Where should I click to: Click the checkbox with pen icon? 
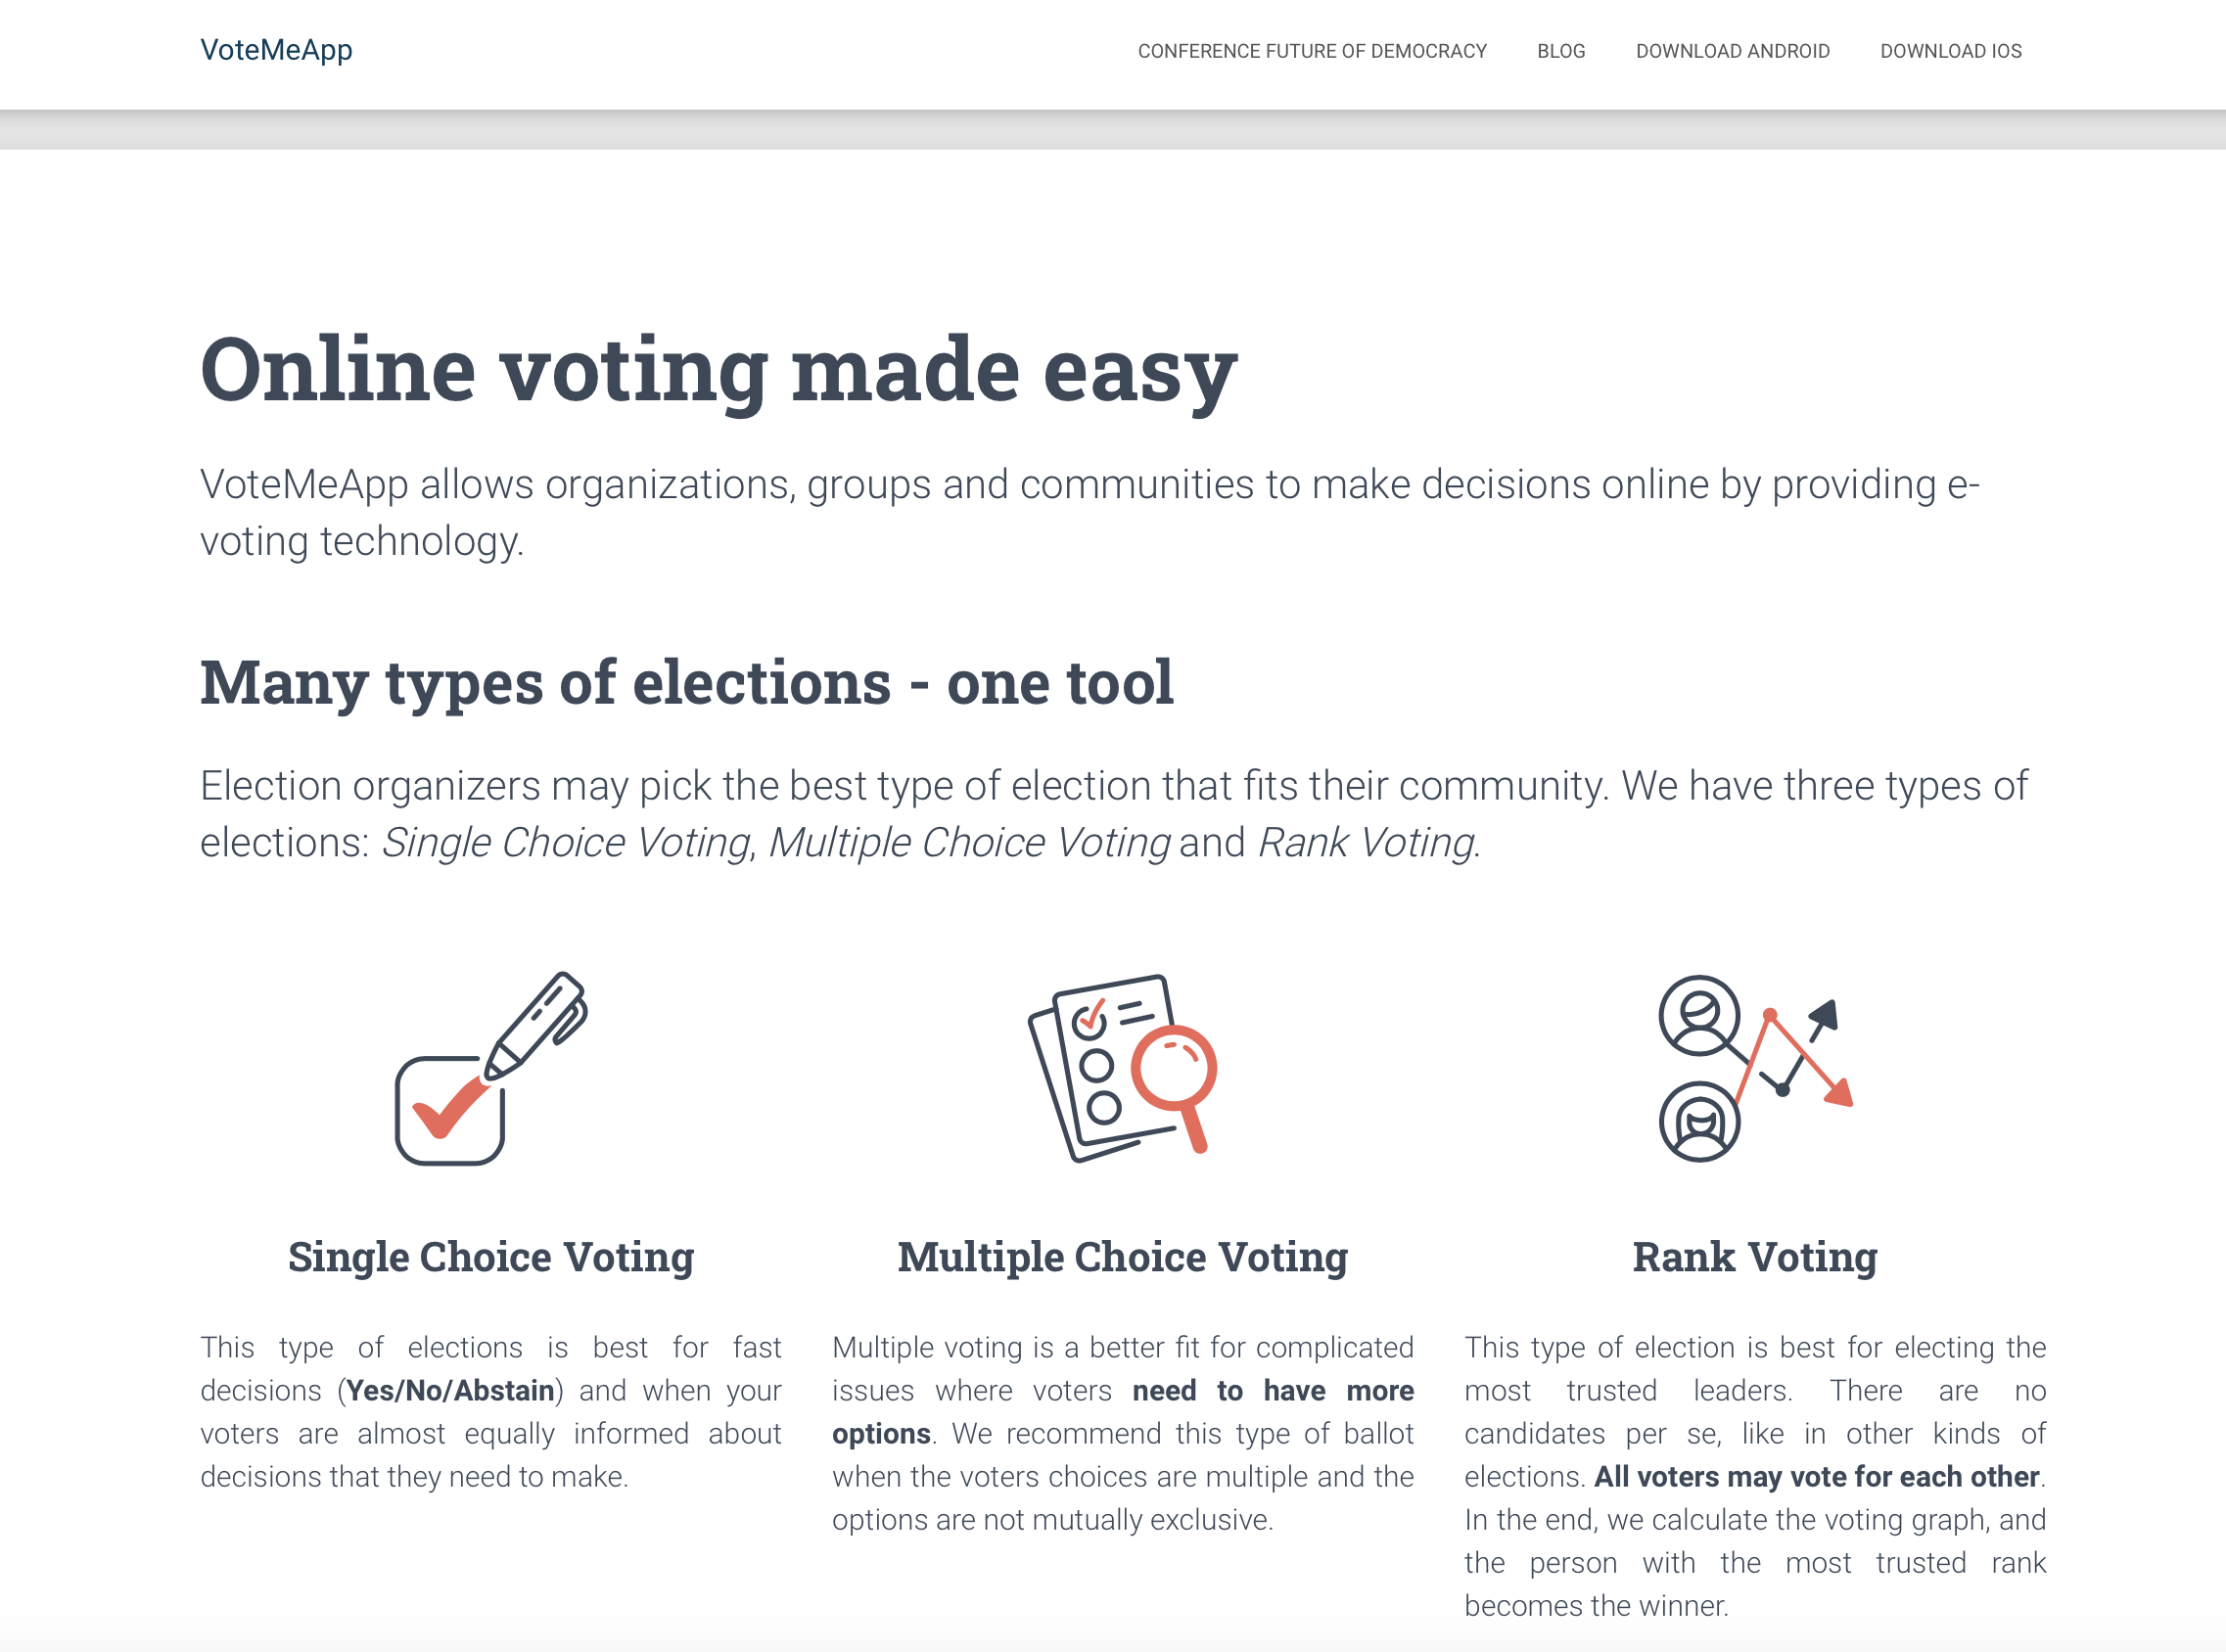[x=491, y=1068]
